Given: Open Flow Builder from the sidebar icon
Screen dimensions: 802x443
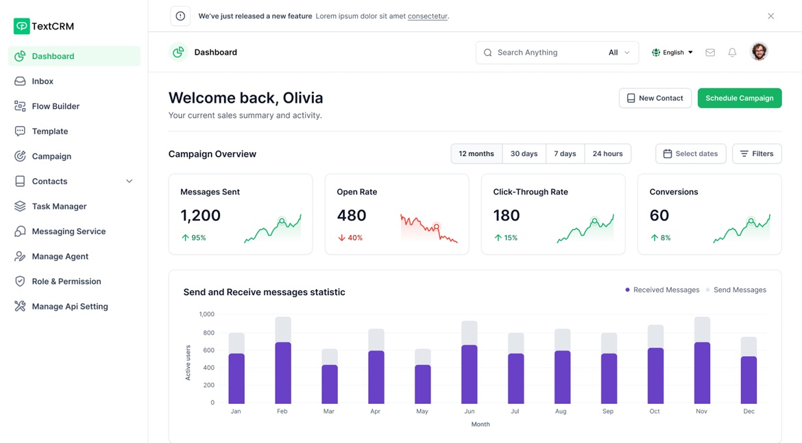Looking at the screenshot, I should point(20,106).
